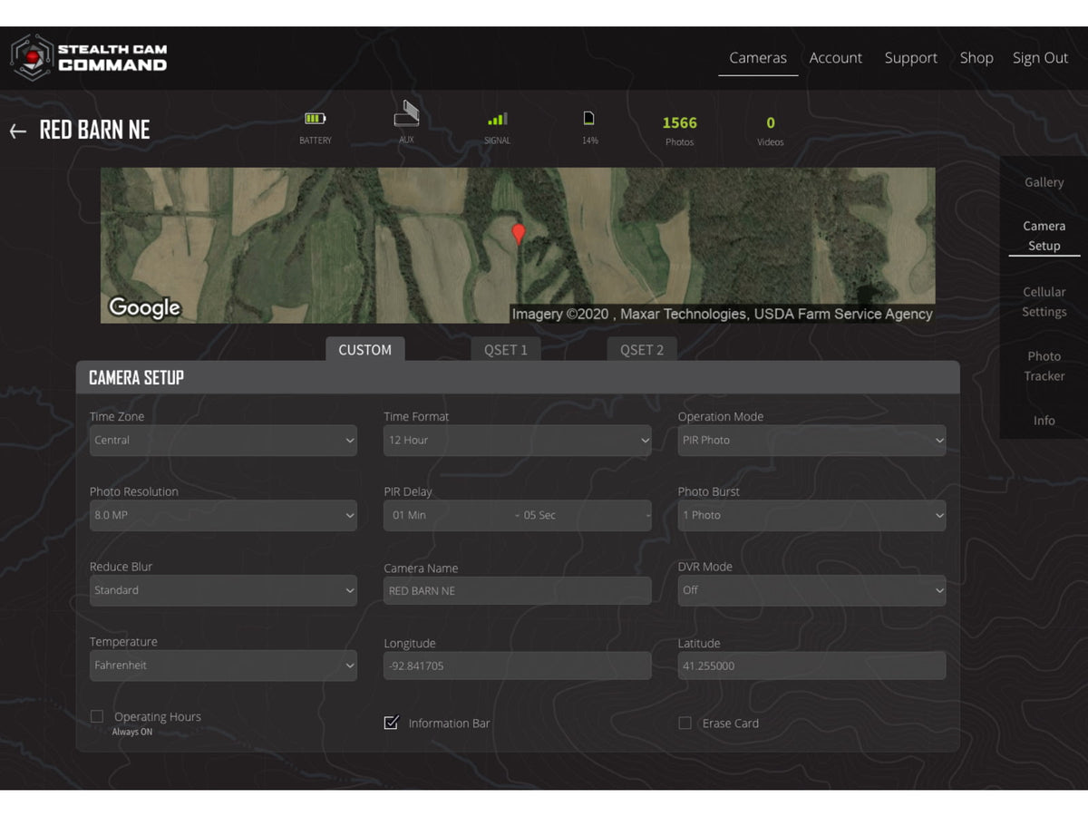
Task: Check the battery status icon
Action: coord(315,119)
